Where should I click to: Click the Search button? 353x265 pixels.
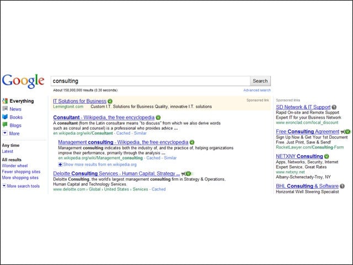(260, 81)
